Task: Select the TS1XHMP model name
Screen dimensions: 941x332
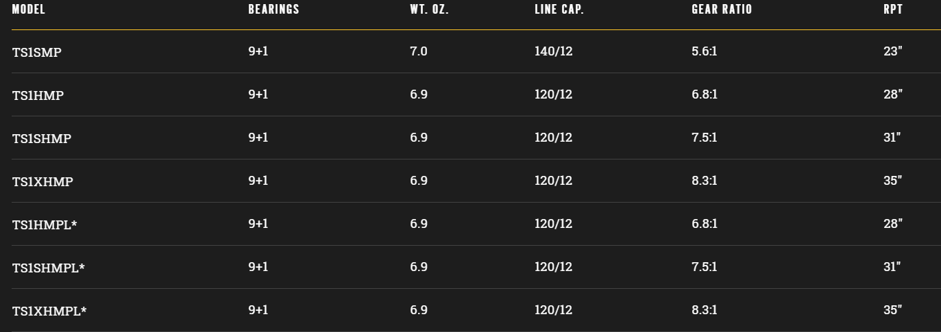Action: (x=42, y=181)
